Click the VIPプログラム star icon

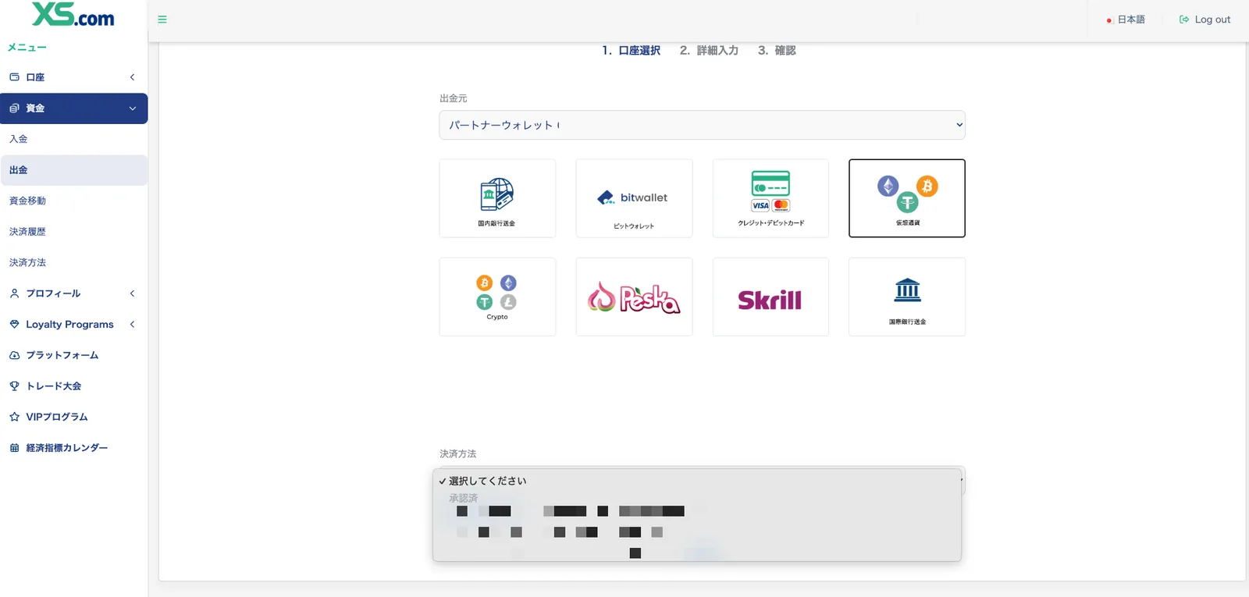coord(14,417)
